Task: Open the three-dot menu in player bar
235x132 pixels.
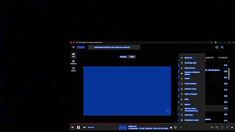Action: [181, 127]
